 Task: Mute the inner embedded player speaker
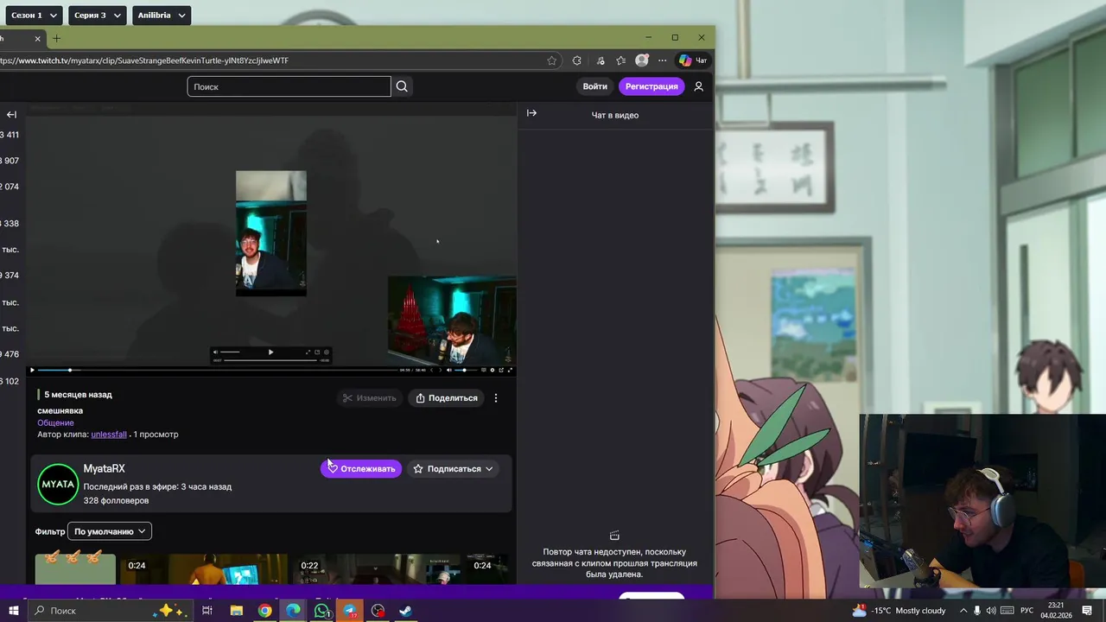pos(215,352)
